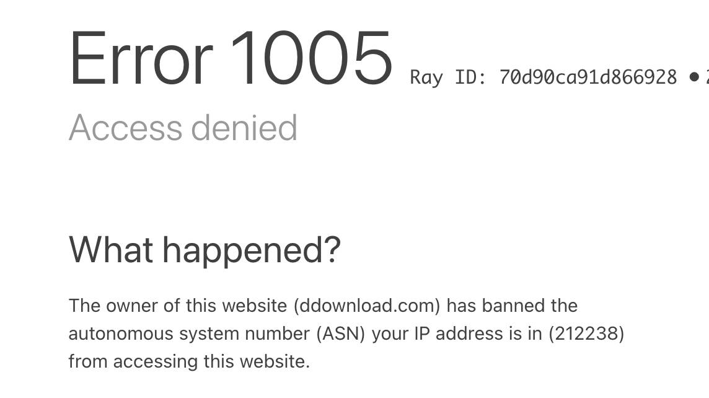The width and height of the screenshot is (709, 398).
Task: Click the word "happened?" in the section heading
Action: tap(252, 251)
